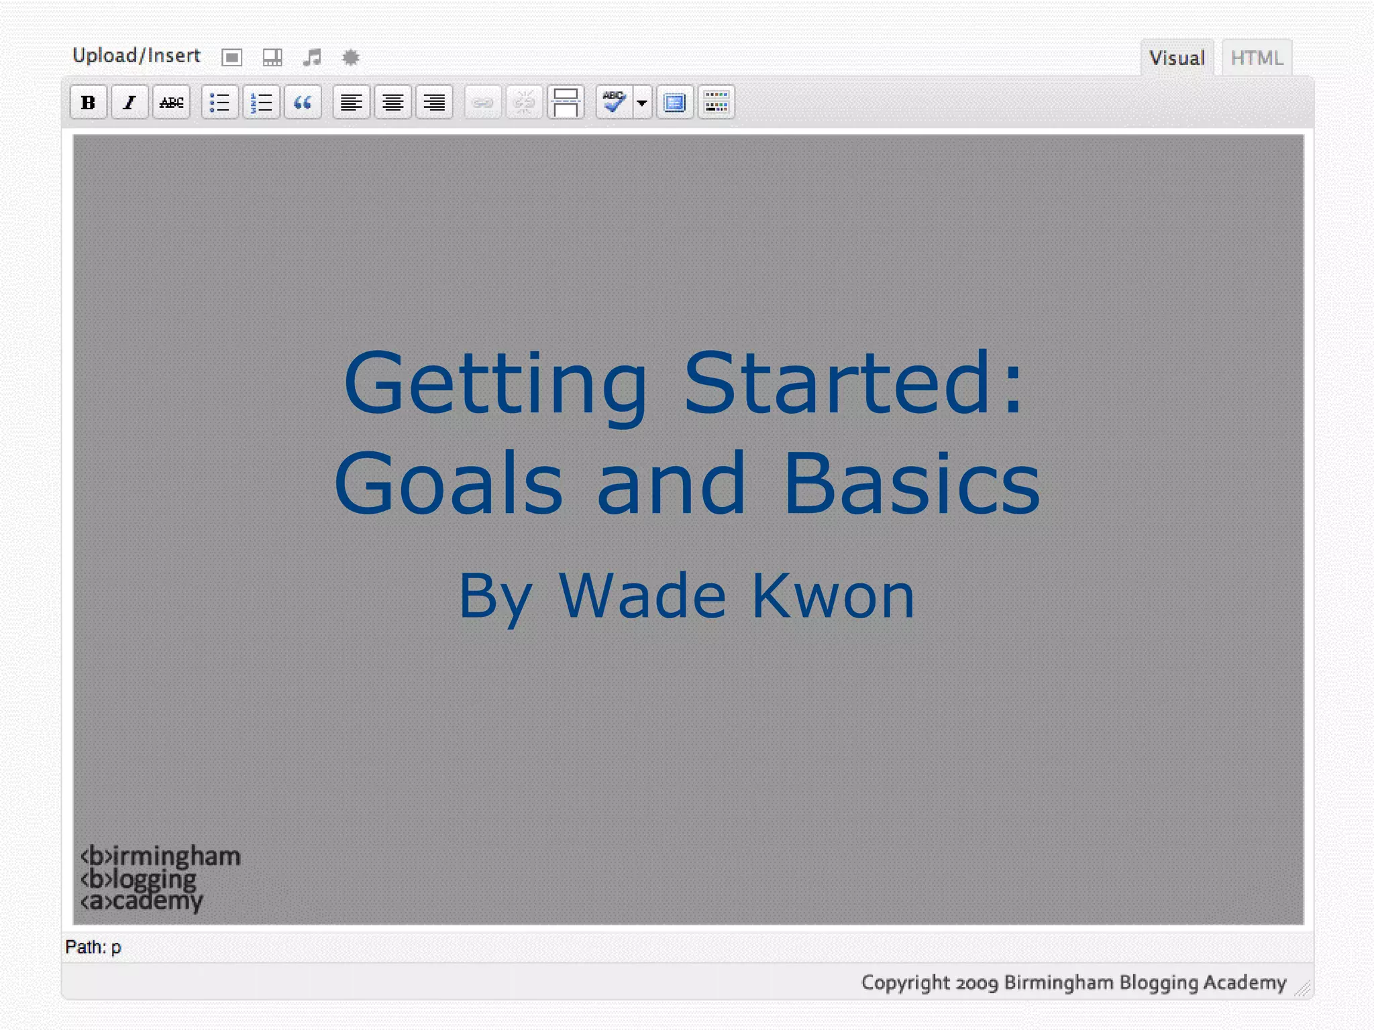Run the ABC spellcheck tool
This screenshot has height=1030, width=1374.
pos(614,103)
